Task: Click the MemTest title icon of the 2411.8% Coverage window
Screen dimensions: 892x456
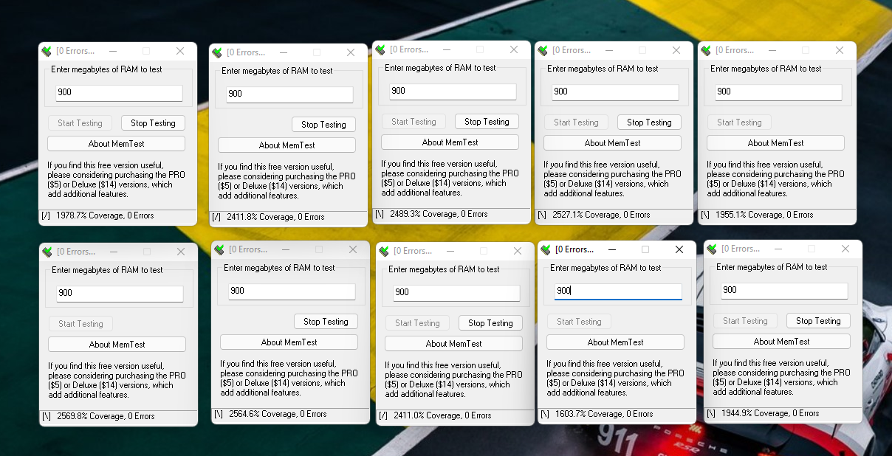Action: (217, 53)
